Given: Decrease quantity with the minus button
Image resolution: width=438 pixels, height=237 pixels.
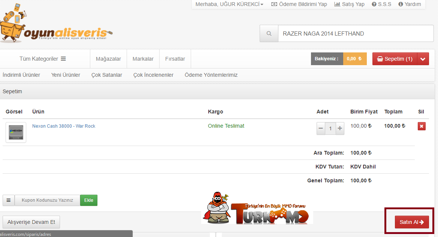Looking at the screenshot, I should [x=321, y=128].
